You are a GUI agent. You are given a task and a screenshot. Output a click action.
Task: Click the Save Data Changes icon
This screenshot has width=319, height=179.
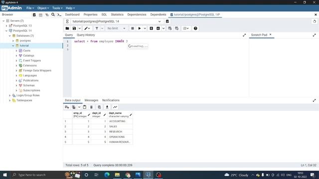click(x=99, y=107)
